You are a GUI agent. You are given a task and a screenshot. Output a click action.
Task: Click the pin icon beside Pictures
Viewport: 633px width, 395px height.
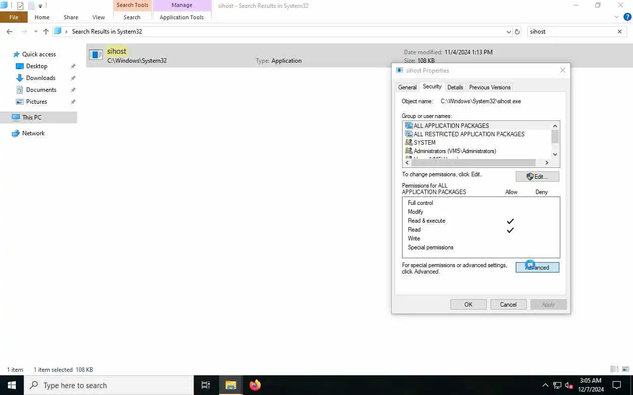(73, 102)
